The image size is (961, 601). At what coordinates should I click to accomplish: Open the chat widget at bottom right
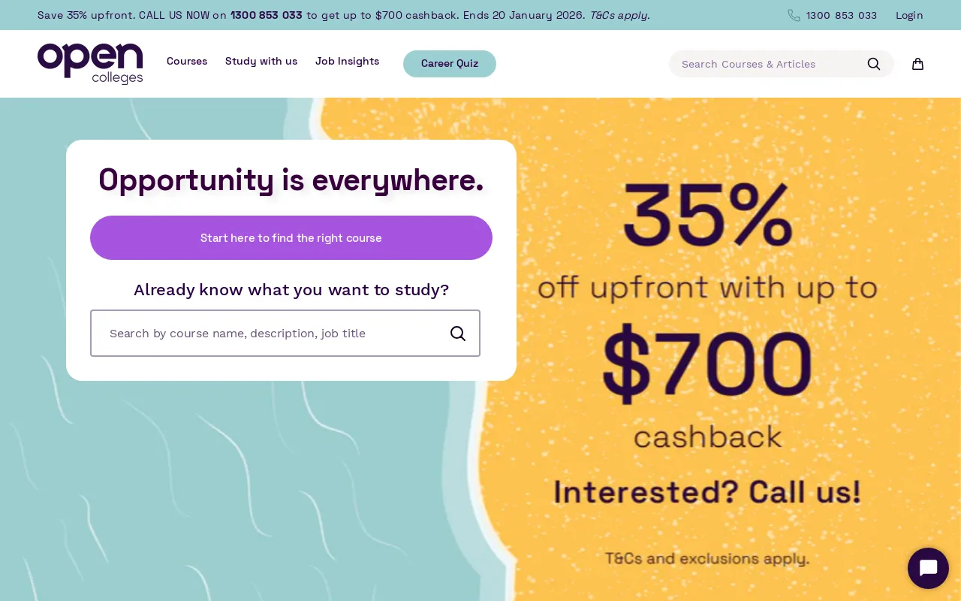pos(928,568)
